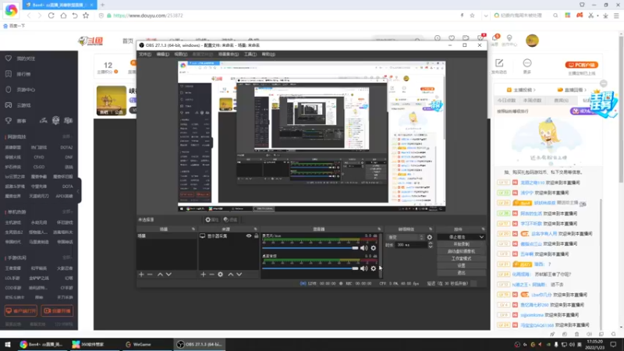Switch to 本周贡献 tab

point(533,101)
